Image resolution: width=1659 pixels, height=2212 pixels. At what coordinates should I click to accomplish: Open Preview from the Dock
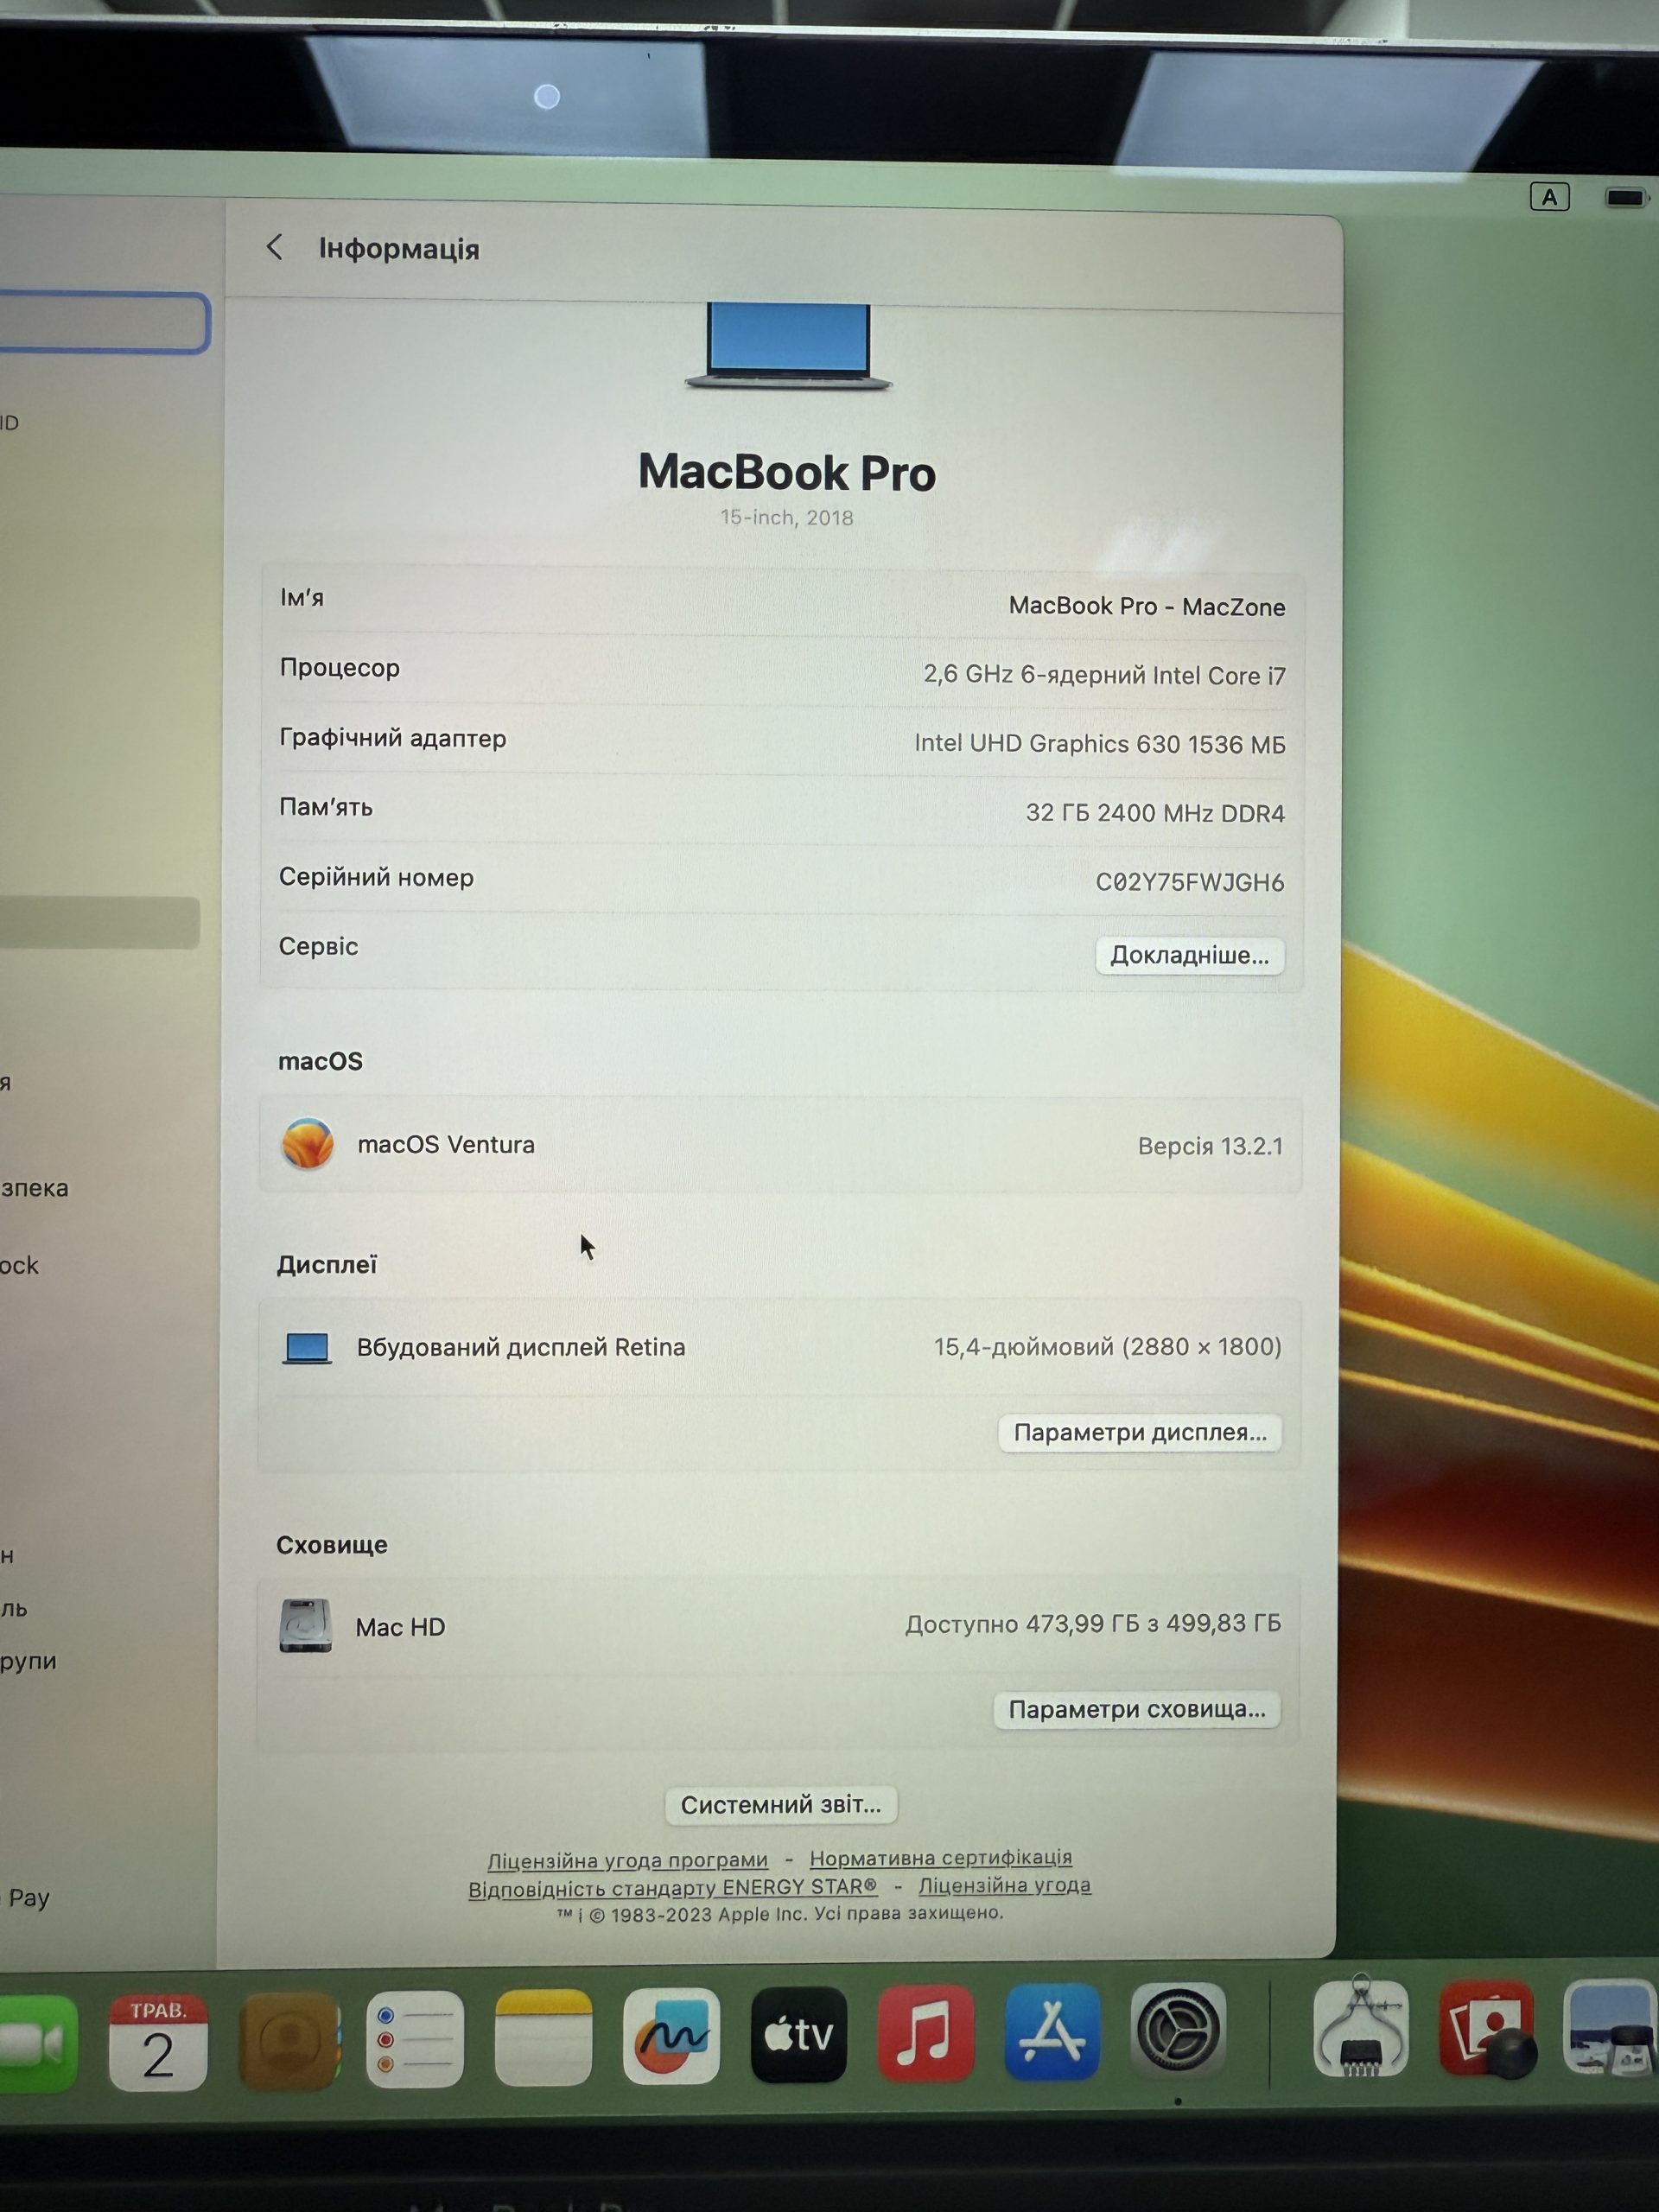(1611, 2029)
